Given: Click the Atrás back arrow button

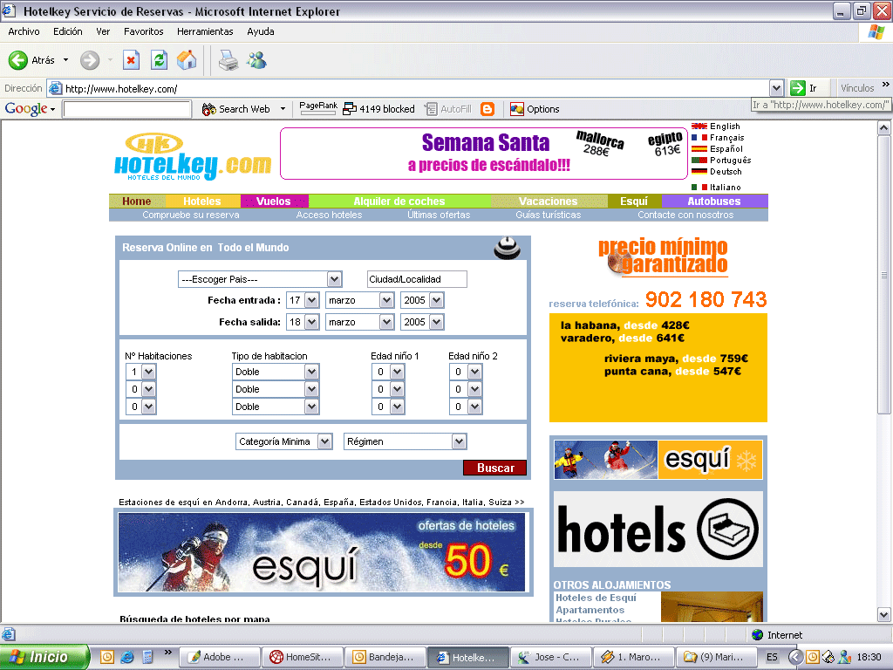Looking at the screenshot, I should click(x=19, y=60).
